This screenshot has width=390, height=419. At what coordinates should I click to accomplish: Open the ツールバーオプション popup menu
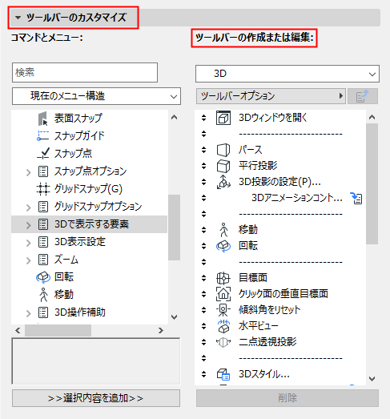(x=271, y=96)
